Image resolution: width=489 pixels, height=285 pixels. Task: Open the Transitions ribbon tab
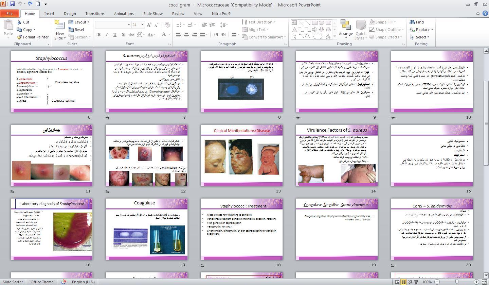coord(95,14)
